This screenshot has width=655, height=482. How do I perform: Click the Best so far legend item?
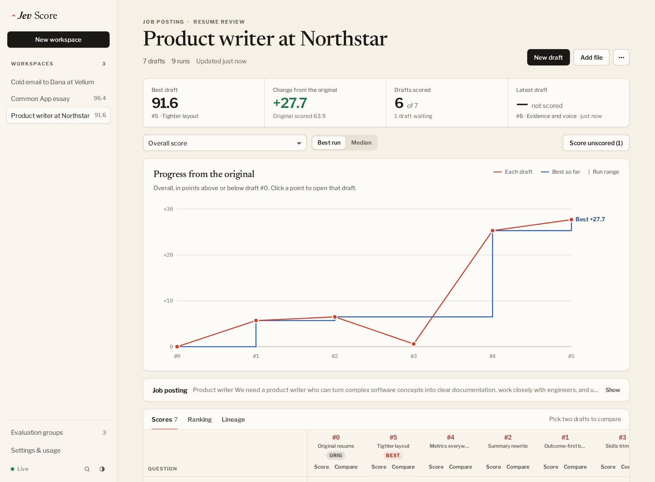tap(560, 172)
